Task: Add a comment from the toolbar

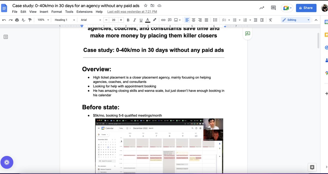Action: pyautogui.click(x=170, y=20)
